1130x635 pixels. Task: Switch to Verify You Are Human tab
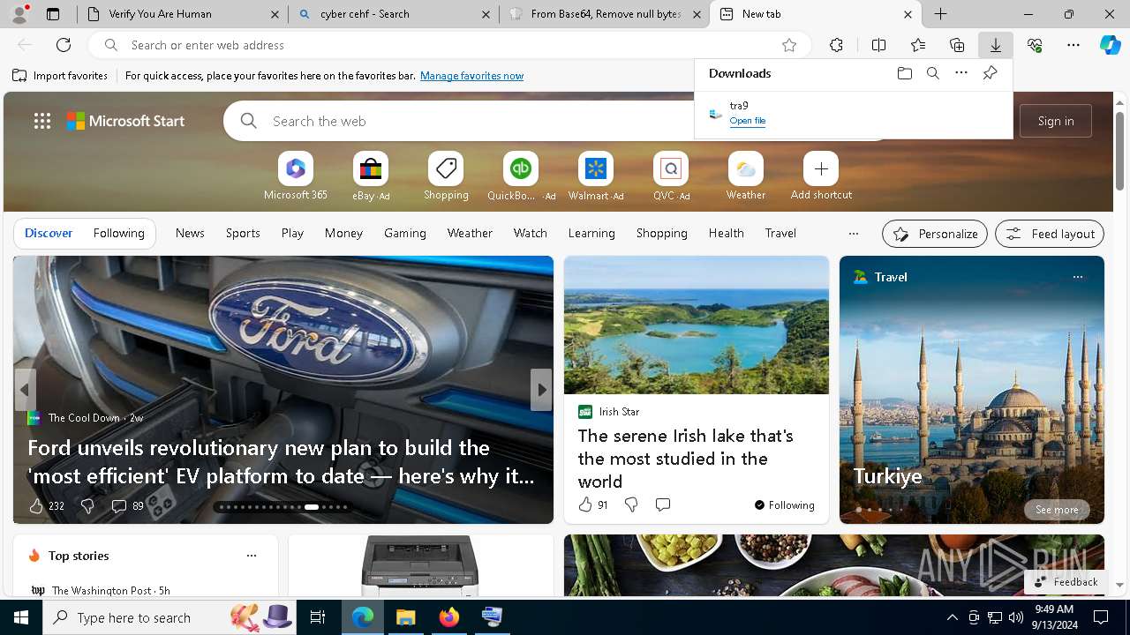pos(181,14)
